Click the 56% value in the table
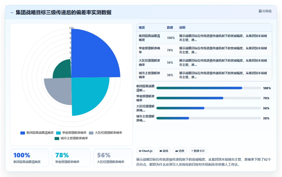 [170, 62]
